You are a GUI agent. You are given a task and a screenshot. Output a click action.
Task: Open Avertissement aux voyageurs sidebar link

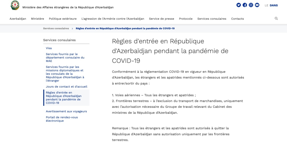pyautogui.click(x=66, y=111)
